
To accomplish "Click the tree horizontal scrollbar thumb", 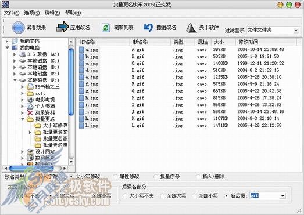I will pos(31,169).
